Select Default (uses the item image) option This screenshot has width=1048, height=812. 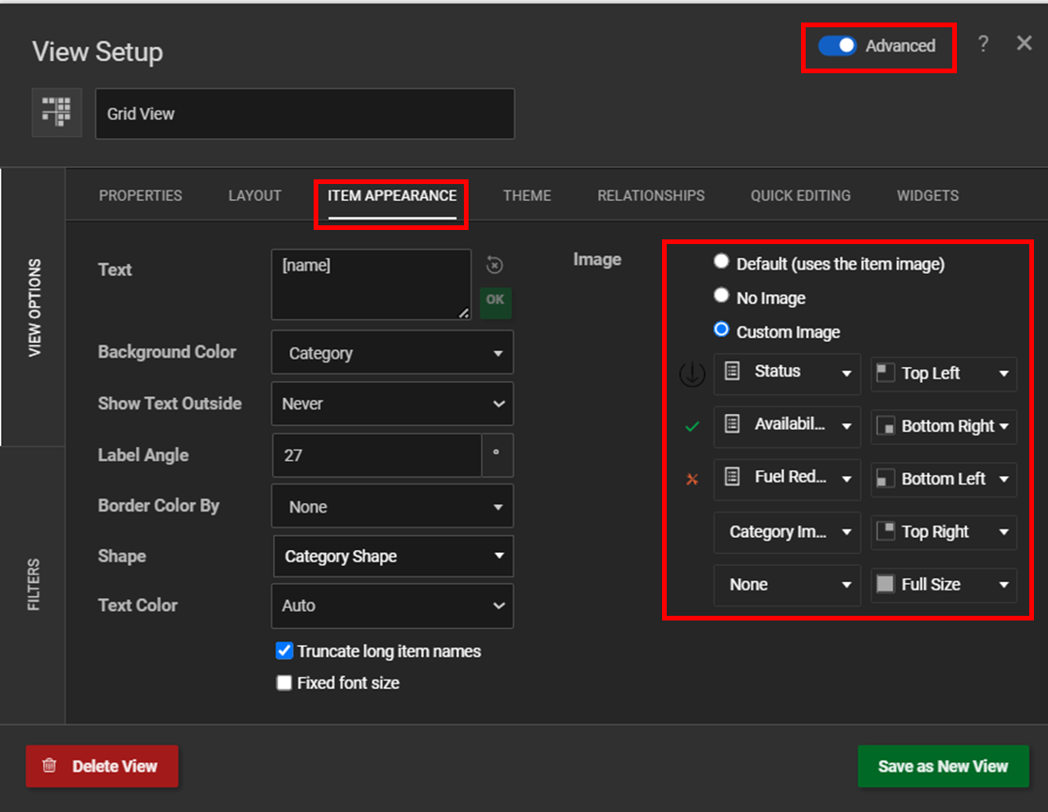point(721,261)
